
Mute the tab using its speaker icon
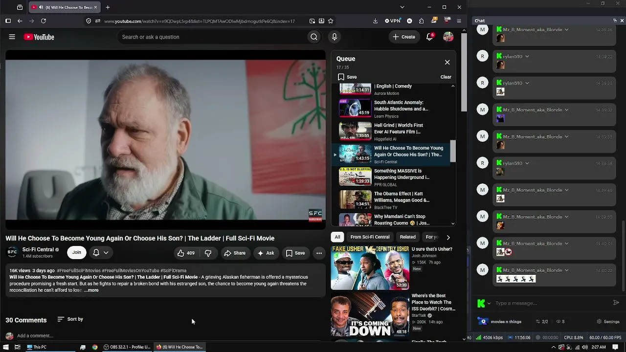pos(41,7)
